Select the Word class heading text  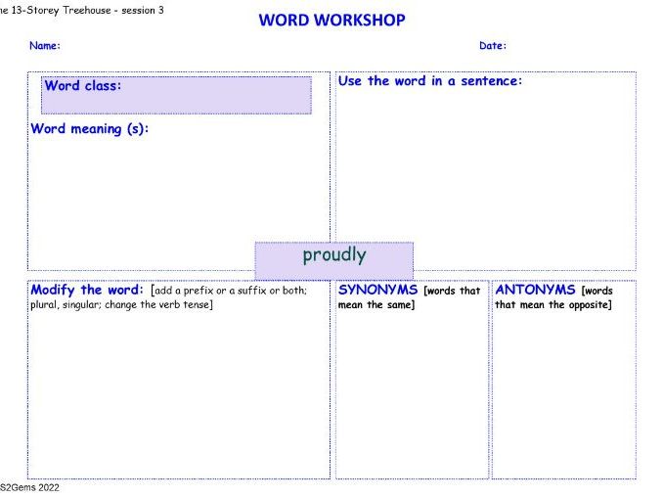[x=83, y=86]
